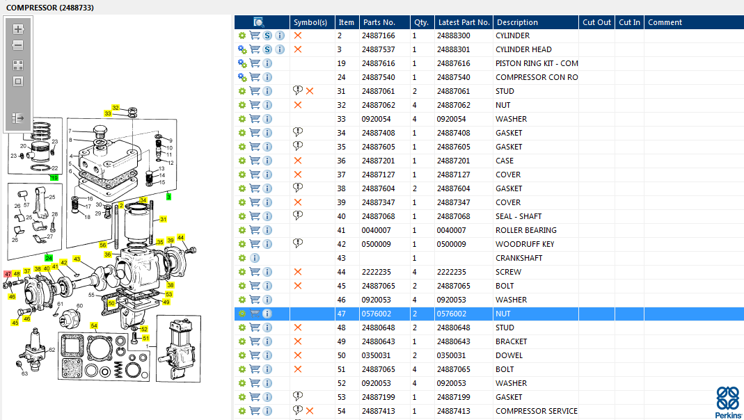Screen dimensions: 744x420
Task: Click gear icon for PISTON RING KIT
Action: point(242,63)
